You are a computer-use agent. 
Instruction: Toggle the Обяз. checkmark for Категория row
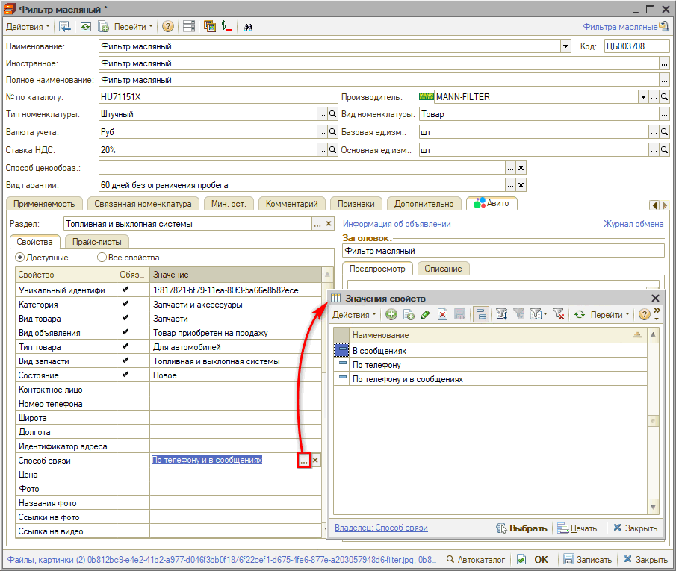(x=125, y=305)
